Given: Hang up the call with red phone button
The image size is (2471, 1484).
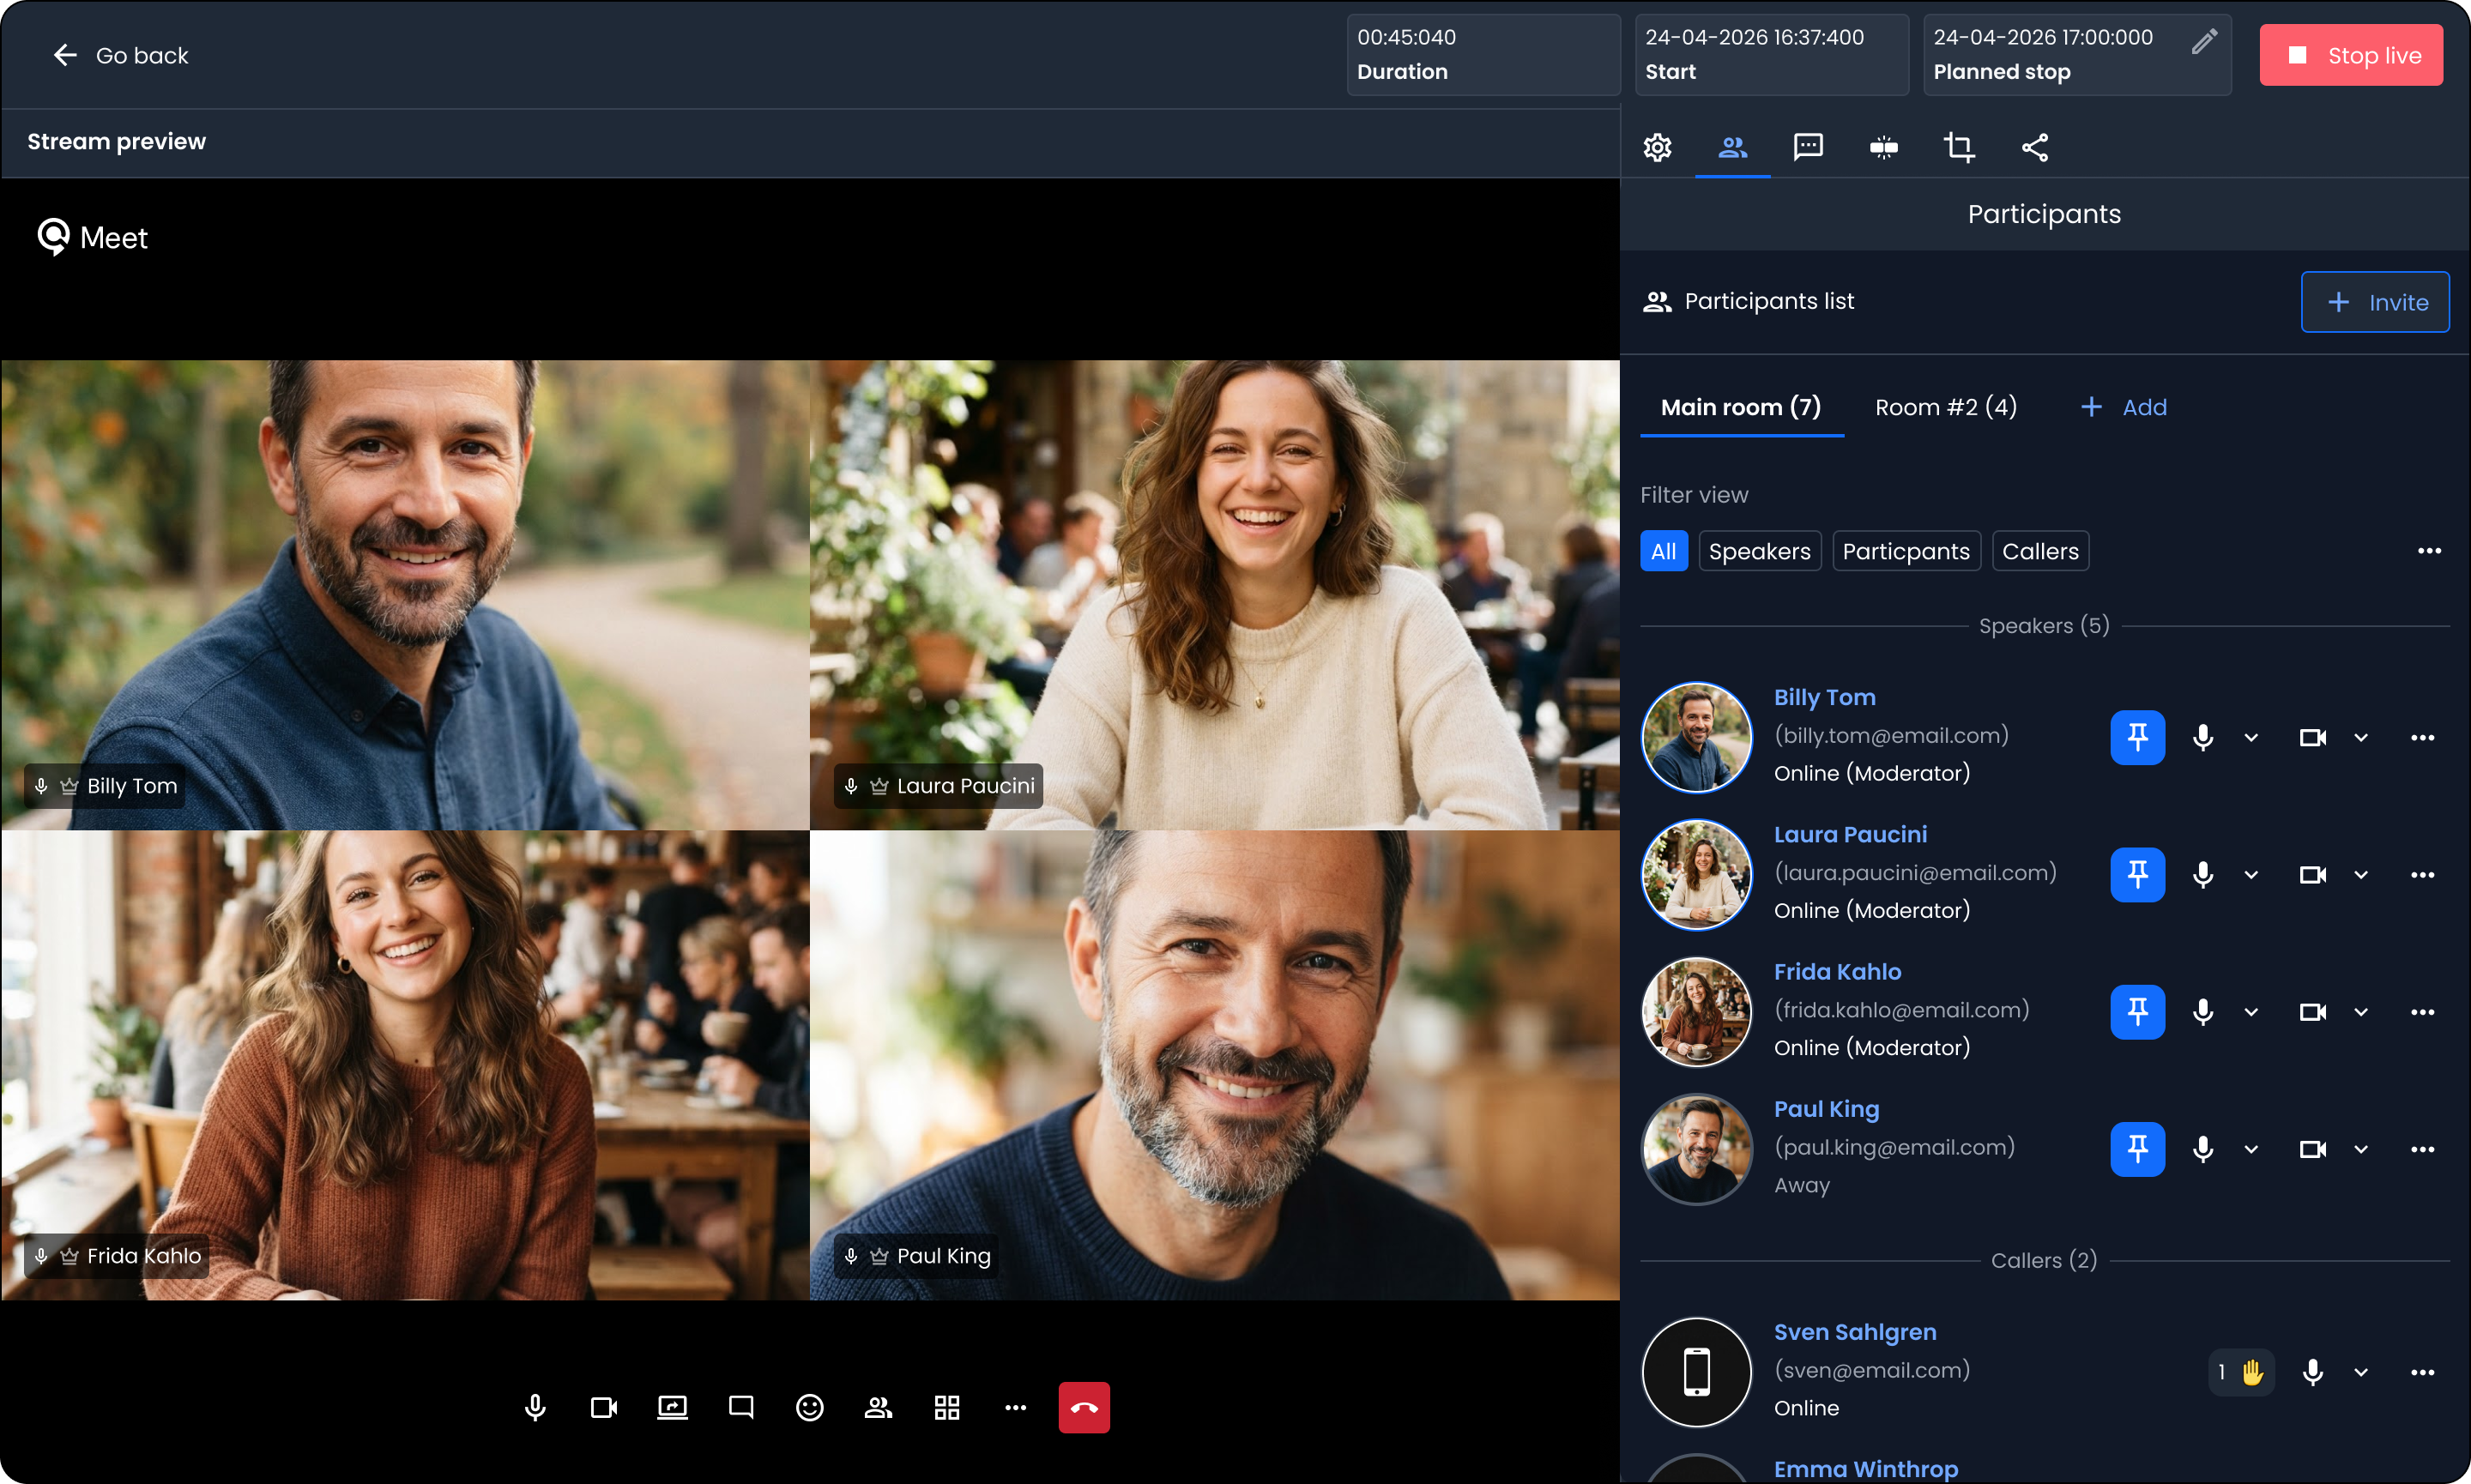Looking at the screenshot, I should [x=1084, y=1407].
